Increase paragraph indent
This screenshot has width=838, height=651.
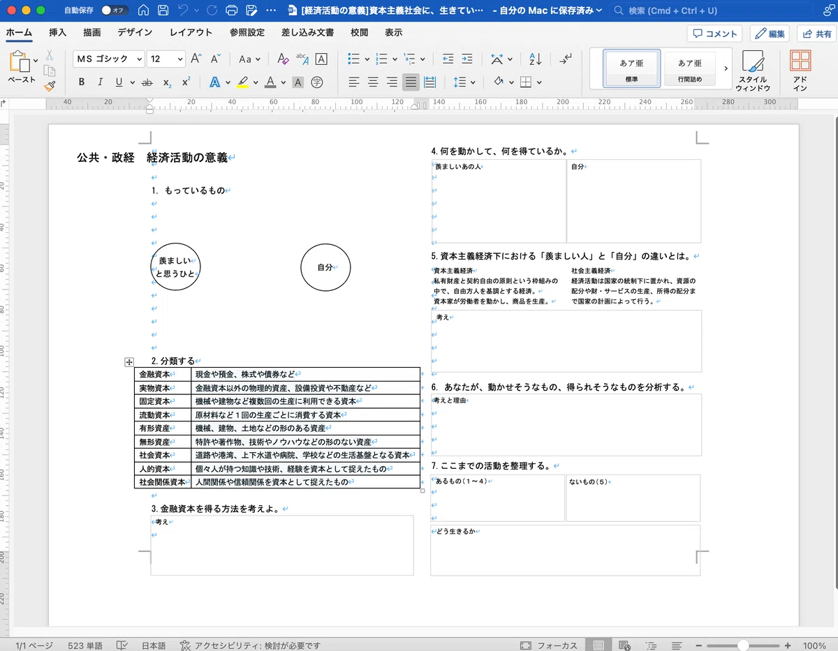coord(468,59)
